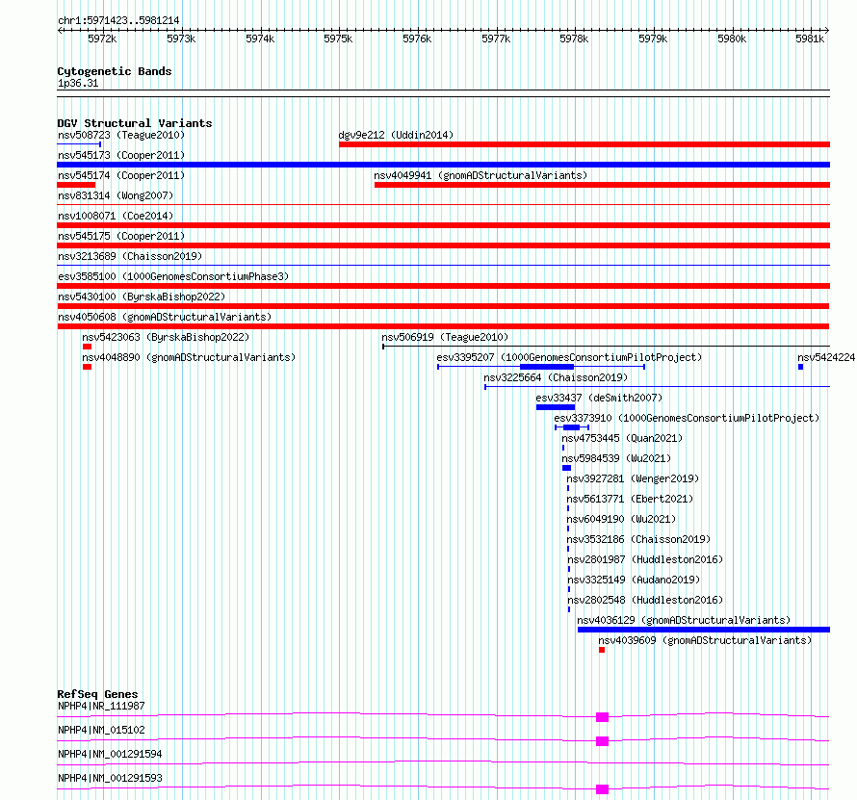The width and height of the screenshot is (857, 800).
Task: Click the nsv545174 short red bar
Action: pos(76,185)
